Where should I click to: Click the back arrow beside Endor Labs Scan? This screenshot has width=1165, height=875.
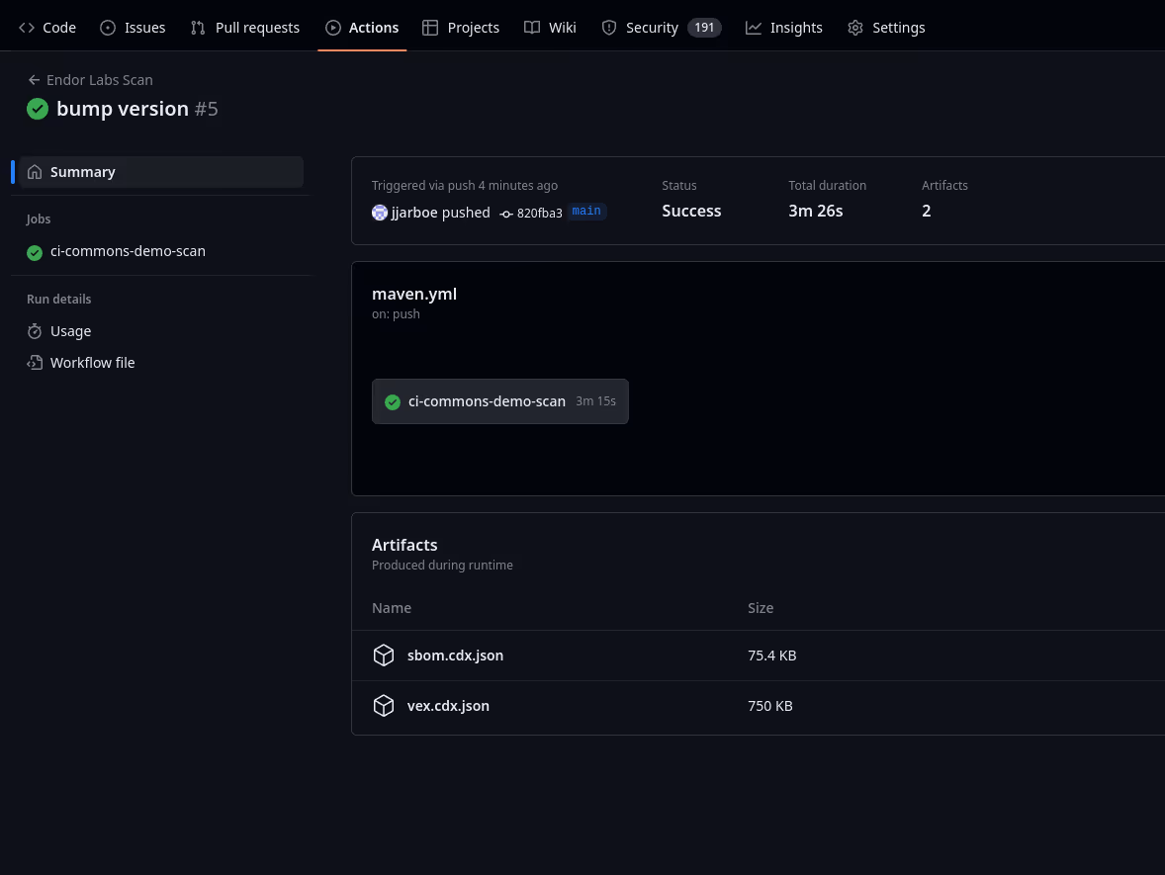(x=35, y=79)
